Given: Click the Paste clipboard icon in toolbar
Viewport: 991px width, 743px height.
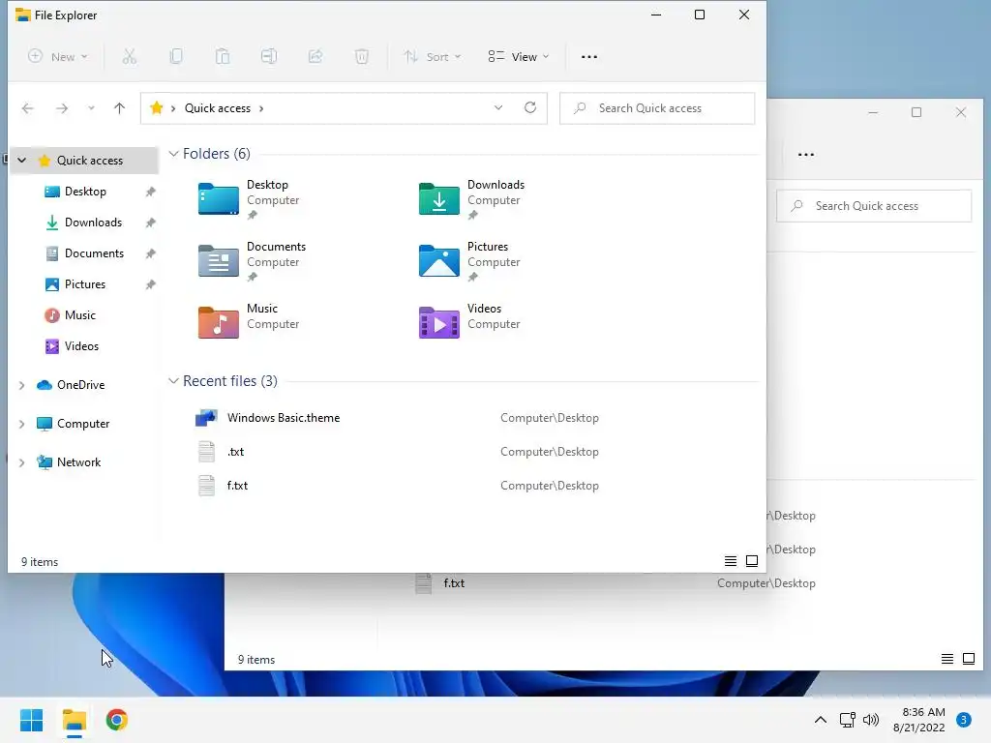Looking at the screenshot, I should click(x=223, y=57).
